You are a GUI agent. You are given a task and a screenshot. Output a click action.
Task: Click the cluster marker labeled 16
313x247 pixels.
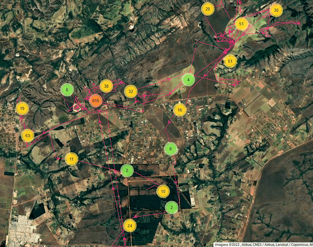coord(180,110)
